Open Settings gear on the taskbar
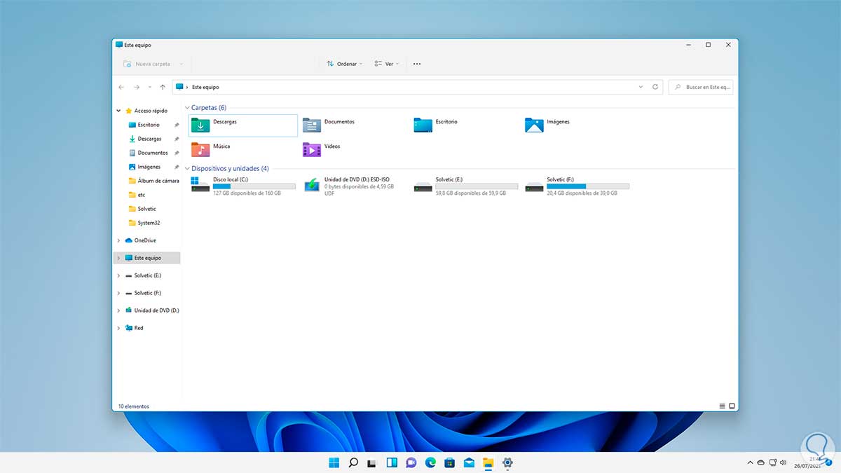Viewport: 841px width, 473px height. tap(507, 462)
